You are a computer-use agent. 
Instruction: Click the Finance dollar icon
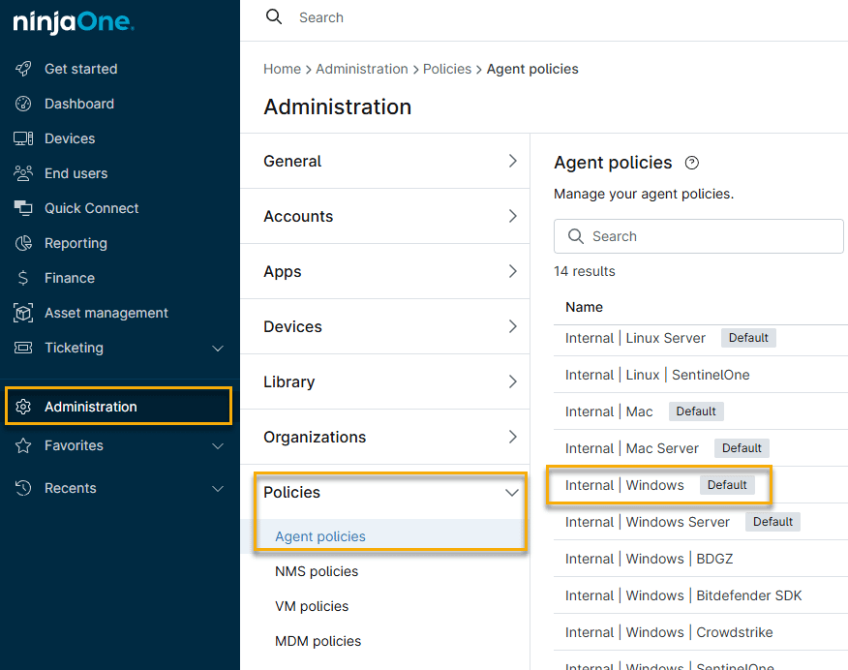[x=24, y=278]
